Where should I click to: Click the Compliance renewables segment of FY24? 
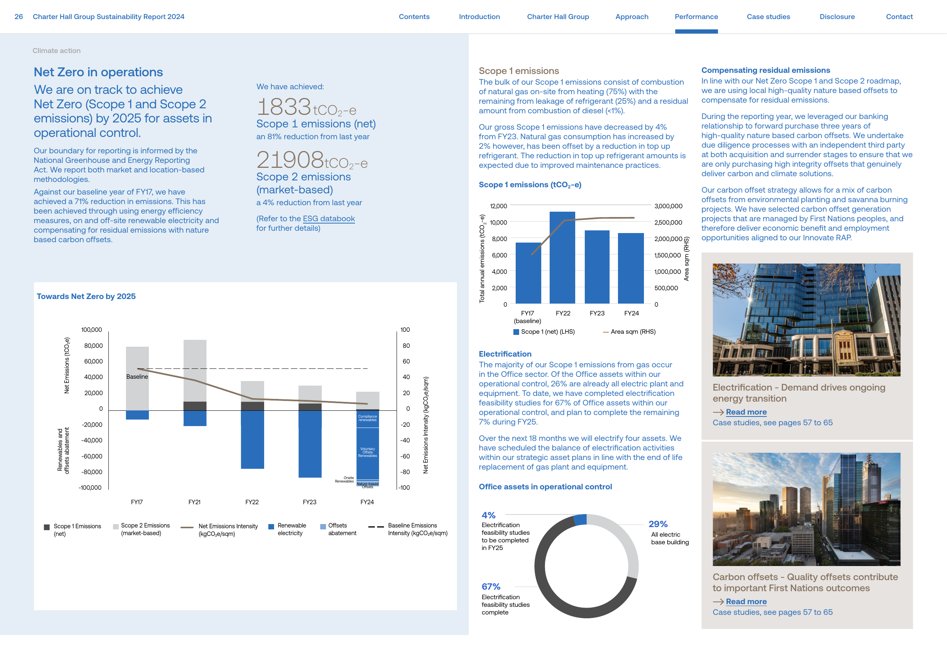pyautogui.click(x=368, y=419)
